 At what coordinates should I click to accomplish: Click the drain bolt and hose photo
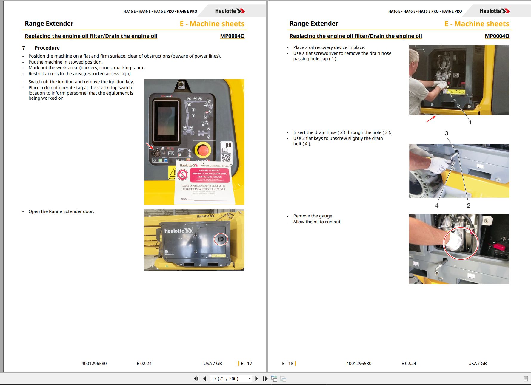coord(459,171)
